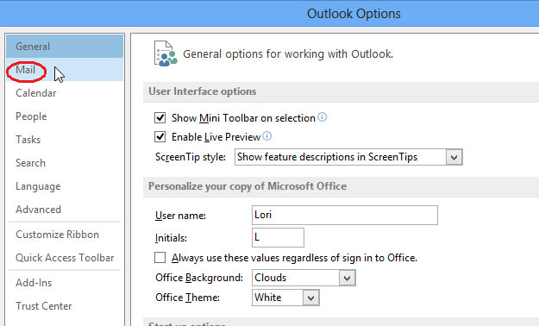Open the Customize Ribbon page
This screenshot has height=326, width=539.
pos(65,235)
